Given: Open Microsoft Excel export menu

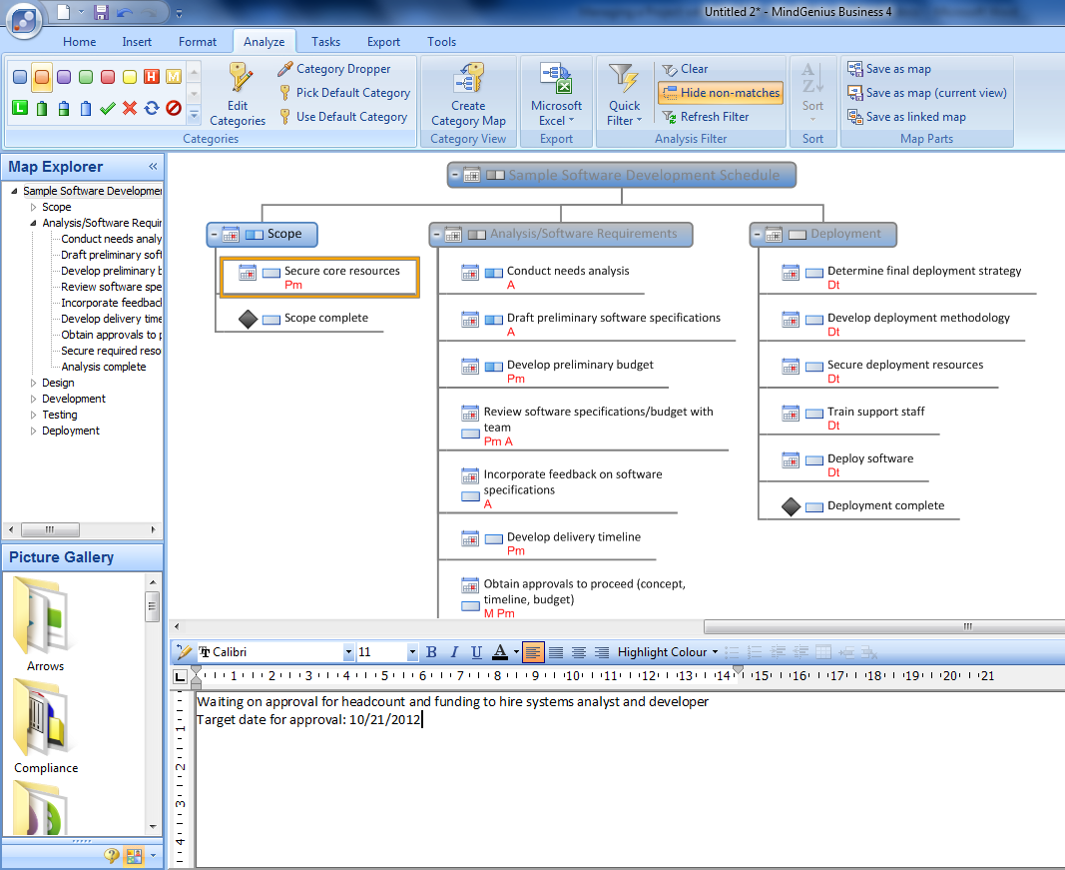Looking at the screenshot, I should click(556, 95).
